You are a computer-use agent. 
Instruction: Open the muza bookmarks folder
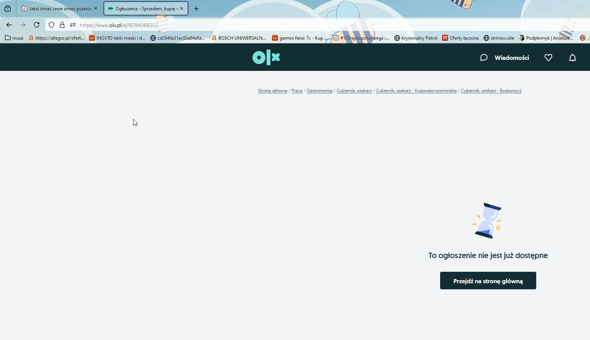tap(14, 38)
